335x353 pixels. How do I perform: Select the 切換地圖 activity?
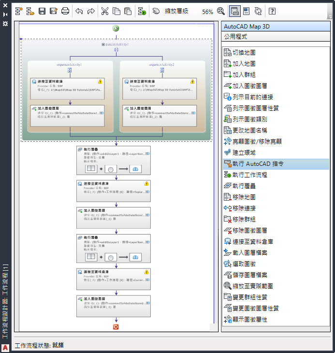coord(276,52)
